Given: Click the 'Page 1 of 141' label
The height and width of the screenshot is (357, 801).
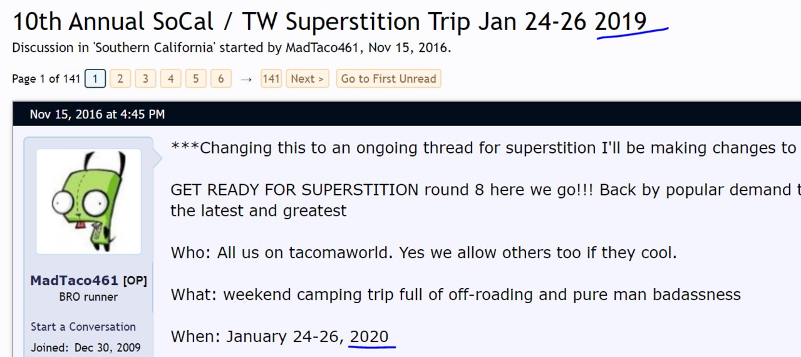Looking at the screenshot, I should click(46, 78).
